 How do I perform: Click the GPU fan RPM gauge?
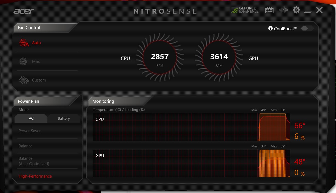219,58
